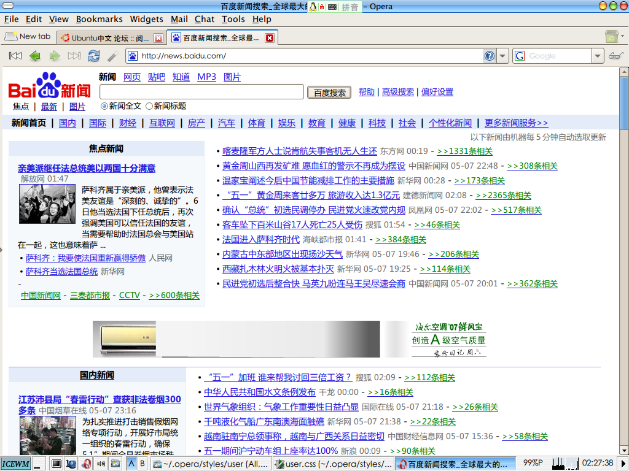
Task: Open the ICEWM start menu
Action: pos(15,464)
